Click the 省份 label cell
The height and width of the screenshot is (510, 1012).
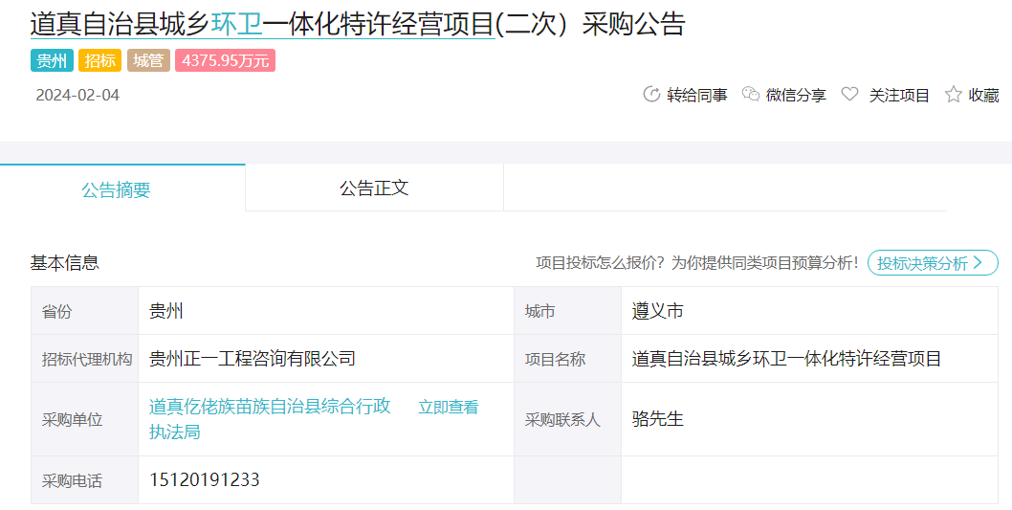tap(84, 311)
